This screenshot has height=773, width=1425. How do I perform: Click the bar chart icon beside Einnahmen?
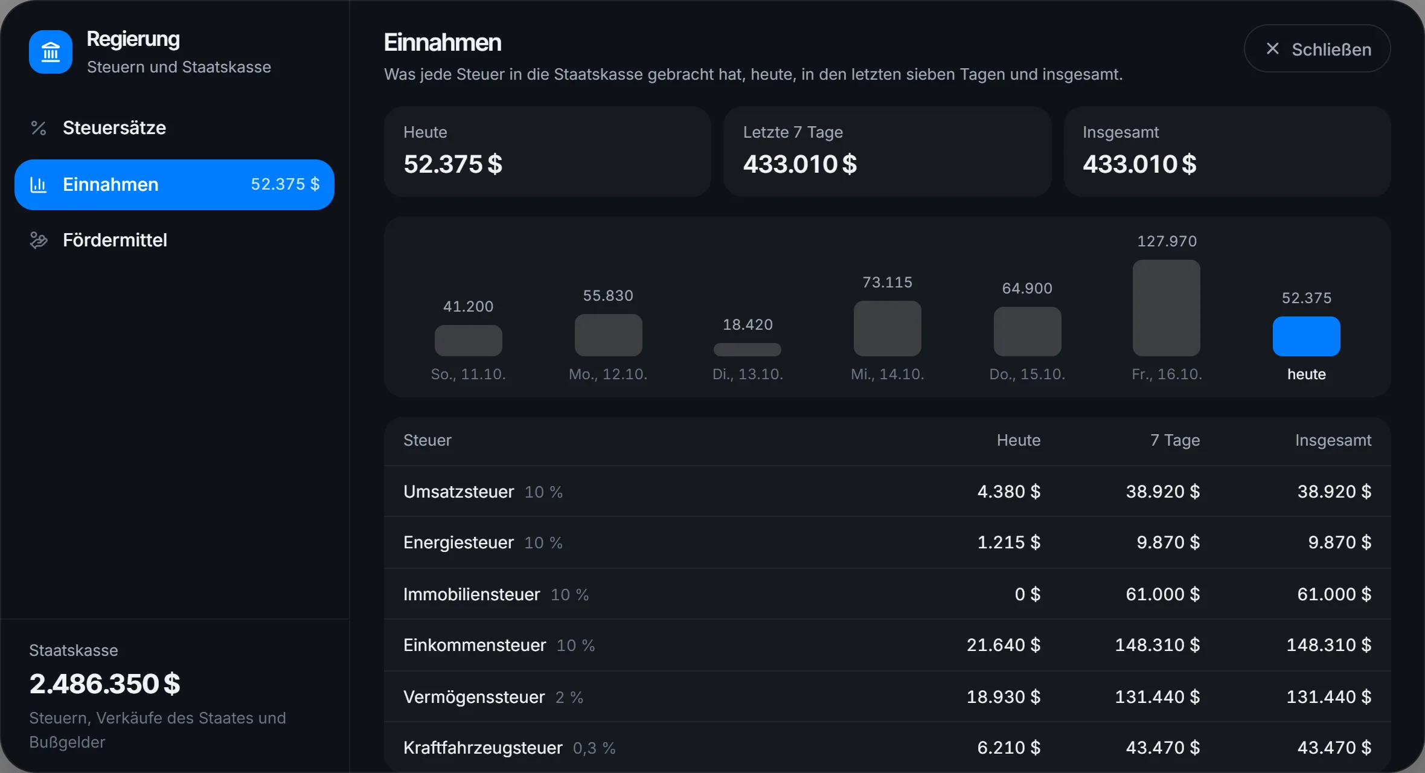coord(39,185)
